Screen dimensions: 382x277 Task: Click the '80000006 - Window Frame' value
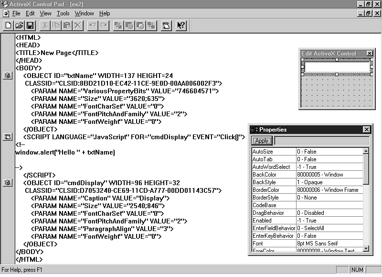328,190
